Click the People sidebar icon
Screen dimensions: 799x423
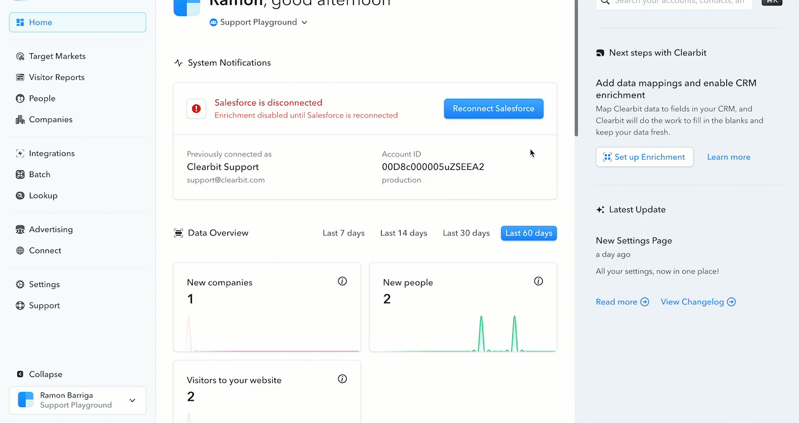pos(20,98)
